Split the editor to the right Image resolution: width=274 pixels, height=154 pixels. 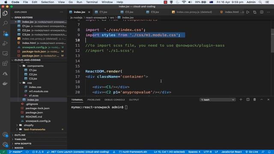(x=262, y=12)
